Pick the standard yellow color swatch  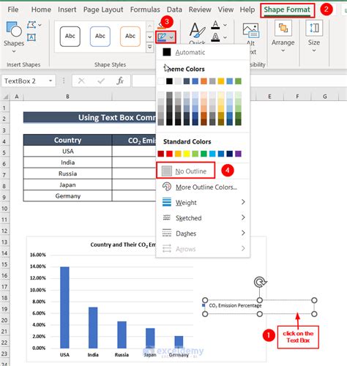pyautogui.click(x=187, y=154)
